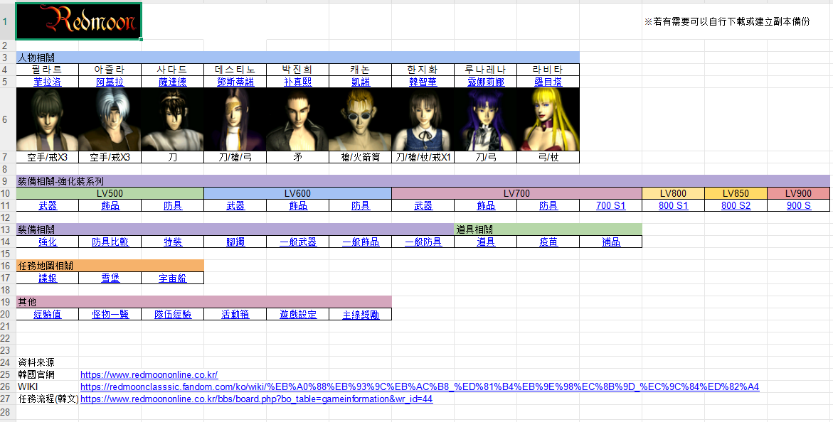Select the blonde portrait under 羅貝塔
833x422 pixels.
[x=548, y=119]
